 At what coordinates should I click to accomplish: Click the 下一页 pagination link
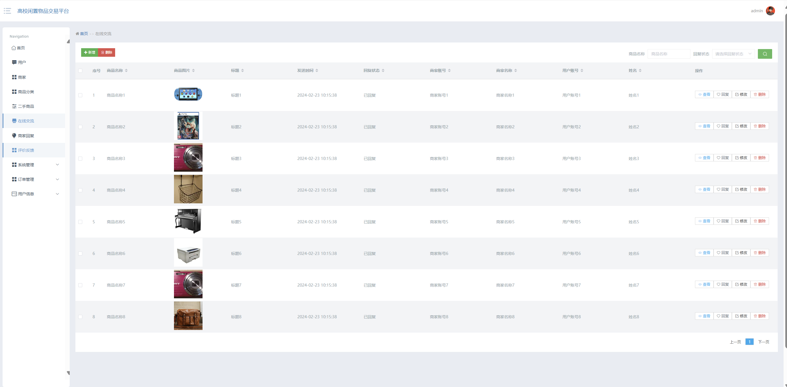pos(763,342)
